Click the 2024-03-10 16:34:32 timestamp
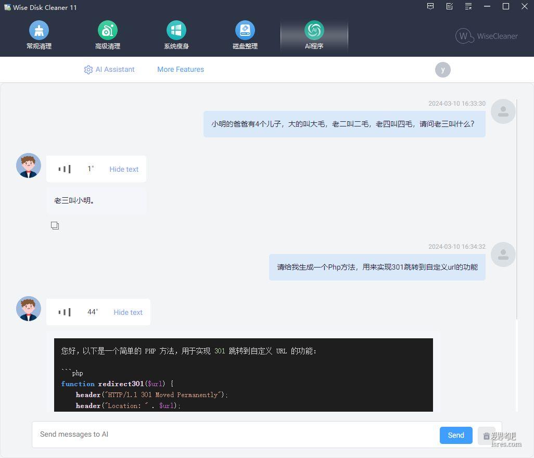The height and width of the screenshot is (458, 534). click(456, 247)
